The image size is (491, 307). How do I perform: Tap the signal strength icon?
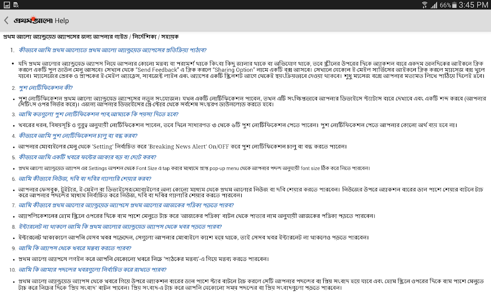click(x=434, y=5)
